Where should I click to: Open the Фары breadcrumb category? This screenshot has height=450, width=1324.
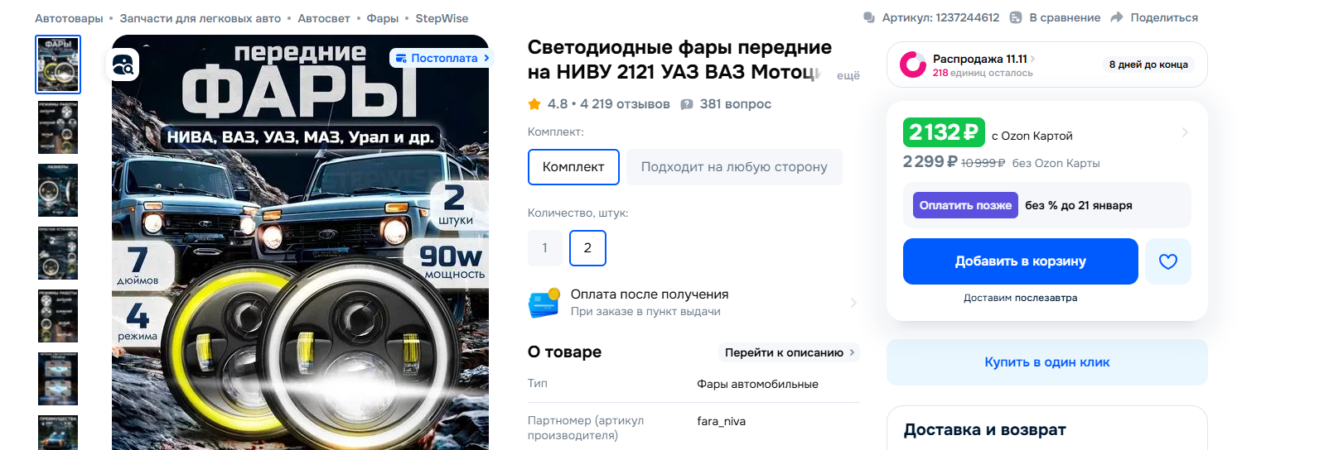click(x=383, y=18)
